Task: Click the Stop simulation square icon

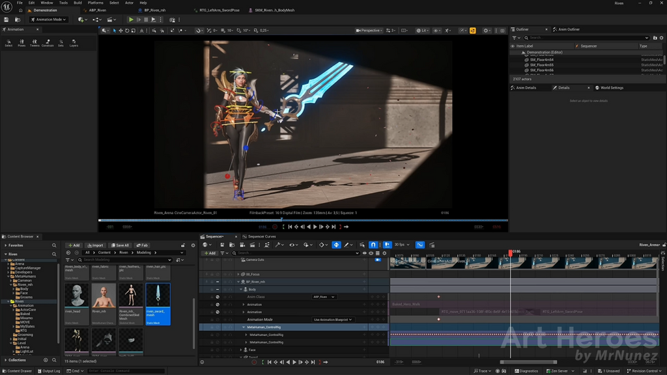Action: 146,20
